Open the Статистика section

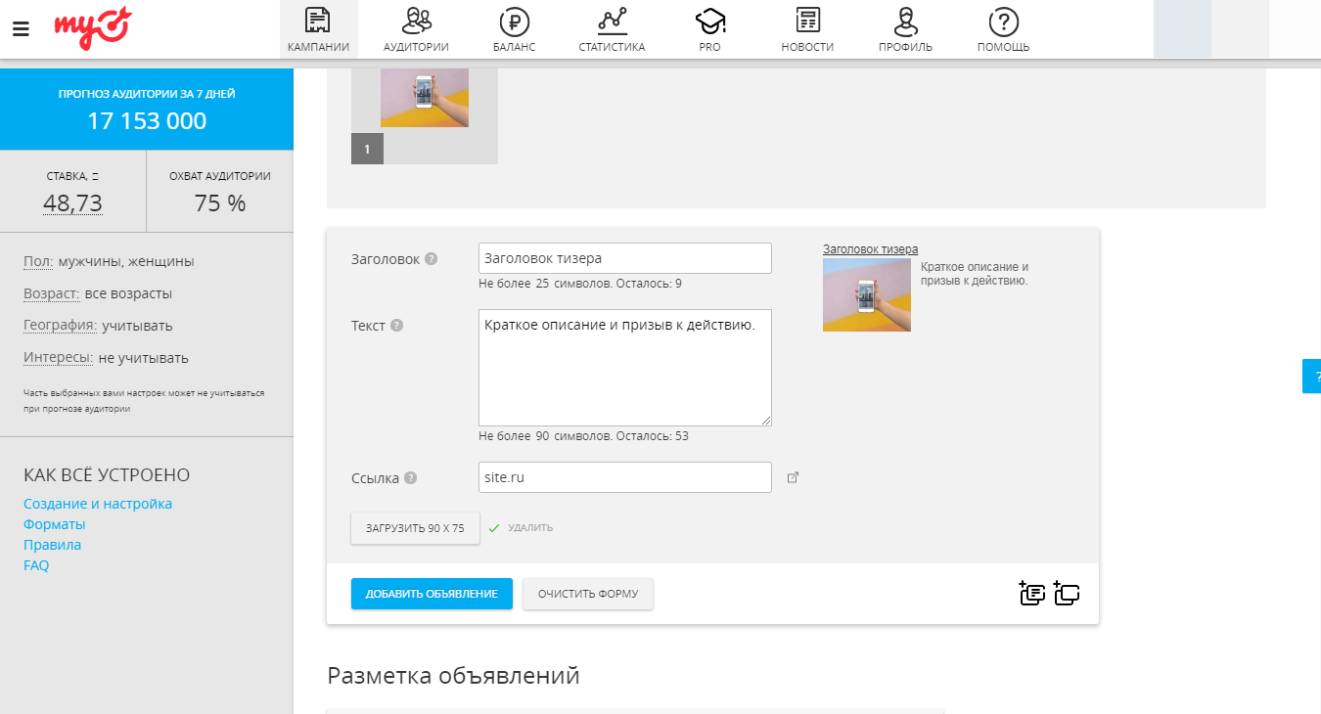point(612,29)
